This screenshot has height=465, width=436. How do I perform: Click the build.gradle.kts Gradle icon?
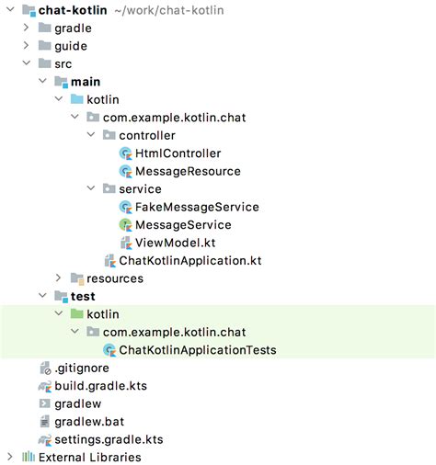(x=45, y=386)
